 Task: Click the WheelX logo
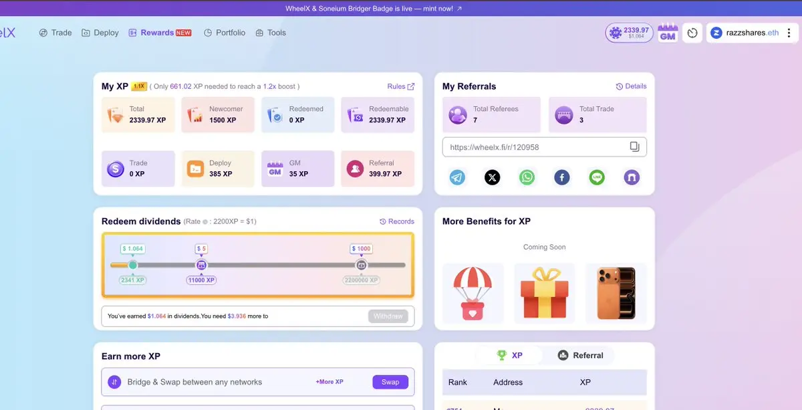7,32
